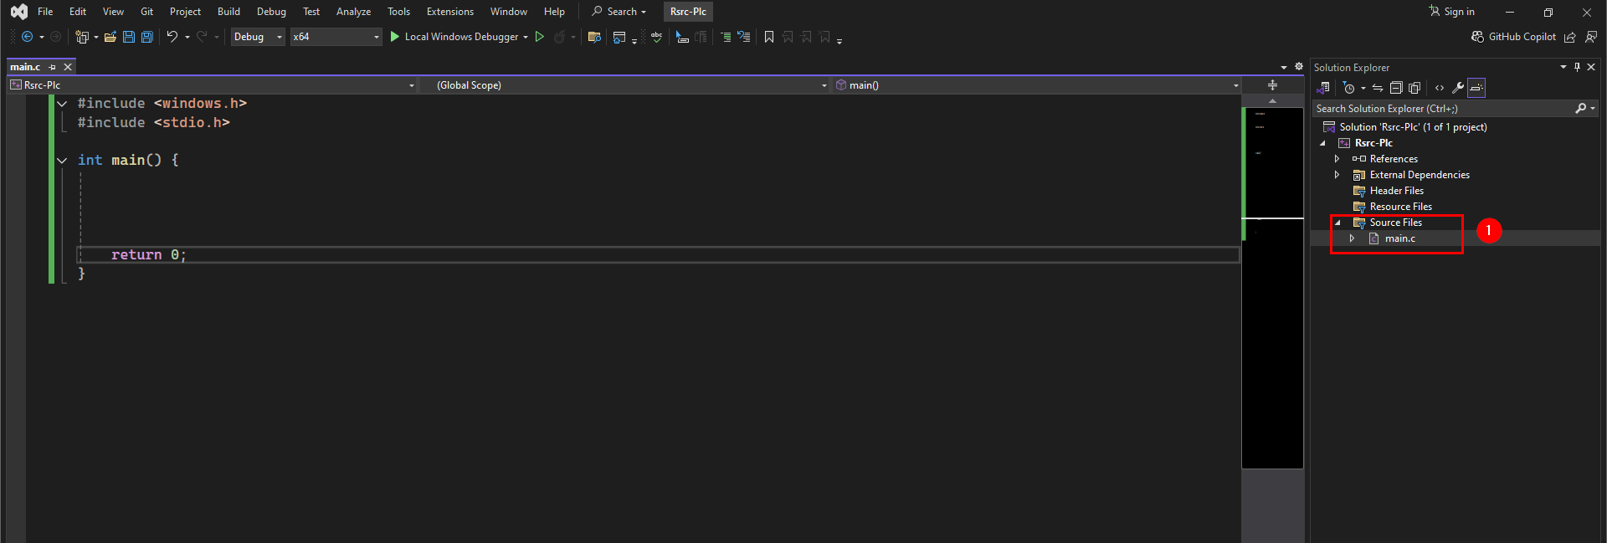
Task: Expand the References node
Action: 1337,159
